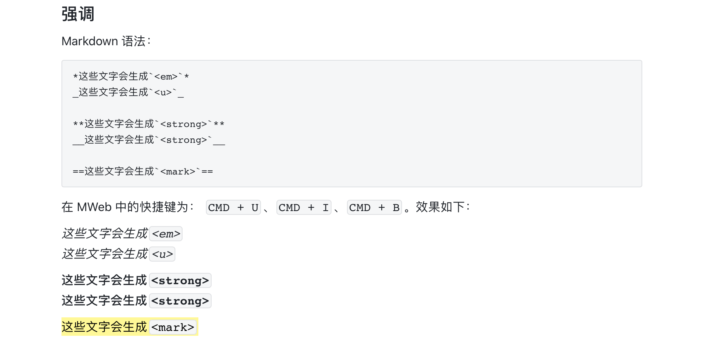Screen dimensions: 703x346
Task: Click the rendered italic <u> tag badge
Action: (x=162, y=254)
